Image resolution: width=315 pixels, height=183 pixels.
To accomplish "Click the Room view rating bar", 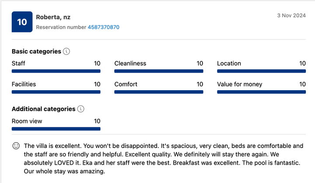I will click(56, 129).
